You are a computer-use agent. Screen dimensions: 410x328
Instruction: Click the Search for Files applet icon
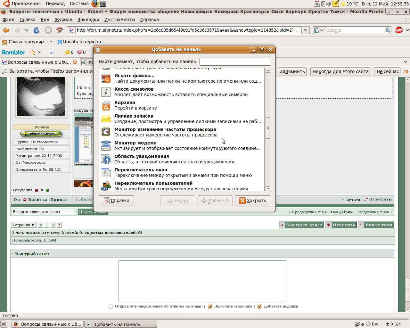pos(106,78)
